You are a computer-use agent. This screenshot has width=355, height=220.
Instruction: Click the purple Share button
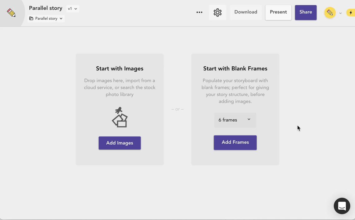[306, 12]
